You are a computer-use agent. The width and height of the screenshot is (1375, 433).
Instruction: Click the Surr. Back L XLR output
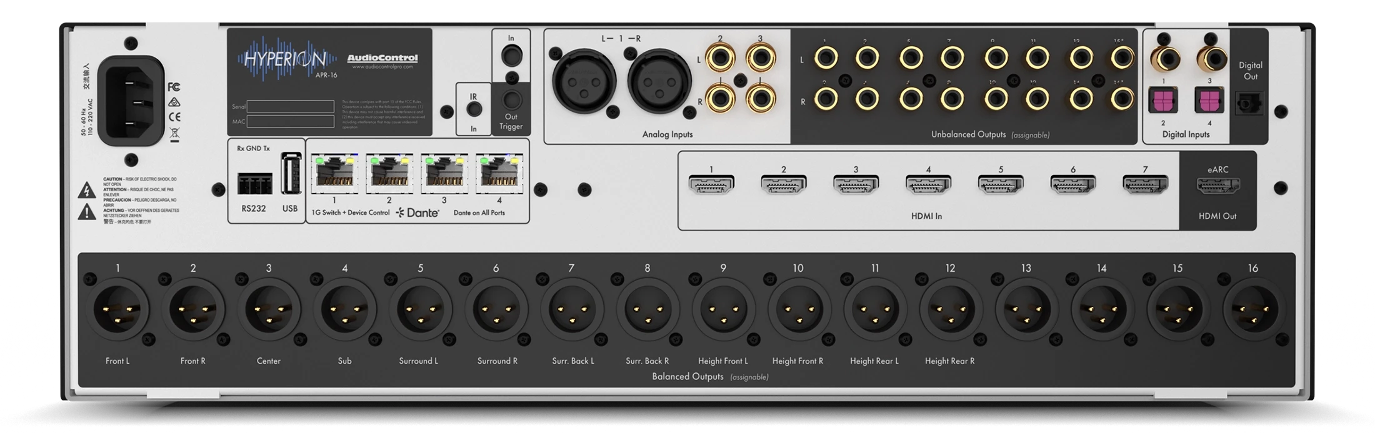tap(571, 309)
